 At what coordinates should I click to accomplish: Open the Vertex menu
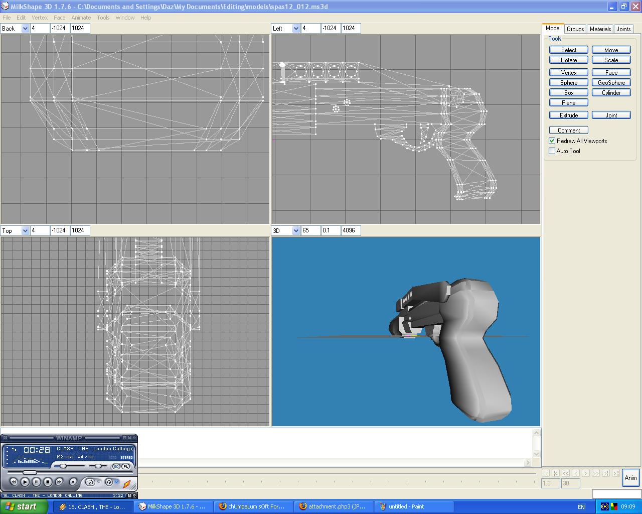pos(40,18)
